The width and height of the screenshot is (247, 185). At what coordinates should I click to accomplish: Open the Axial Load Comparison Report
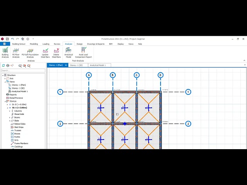[x=83, y=53]
